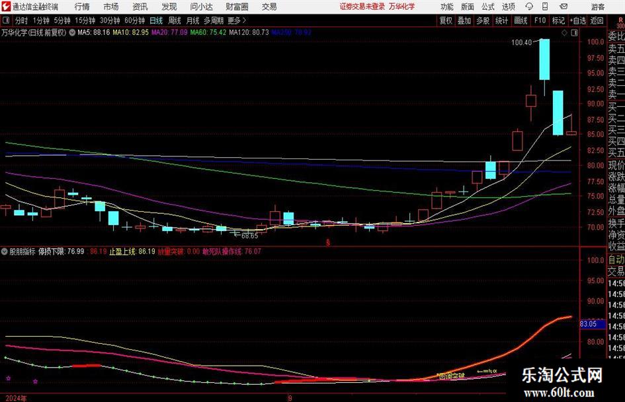Open the 公式 menu
The width and height of the screenshot is (625, 402).
click(488, 7)
